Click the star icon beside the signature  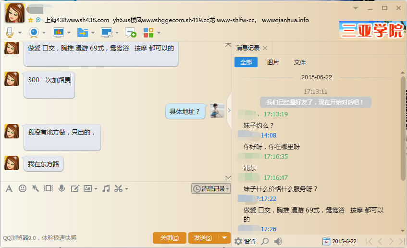click(x=30, y=20)
